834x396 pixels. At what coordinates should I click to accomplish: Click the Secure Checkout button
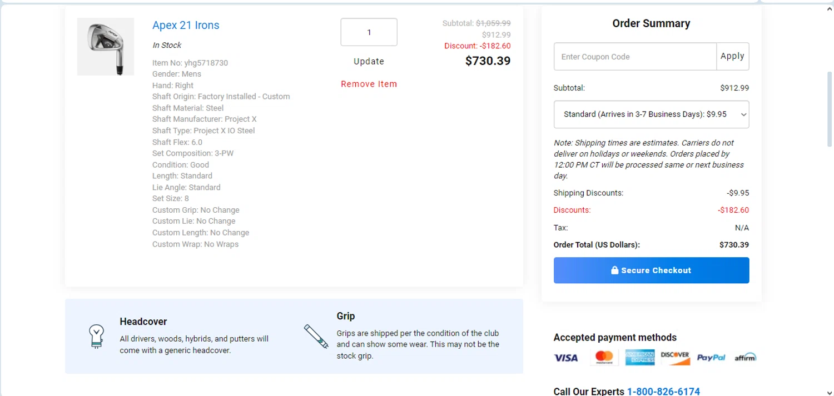(x=651, y=270)
